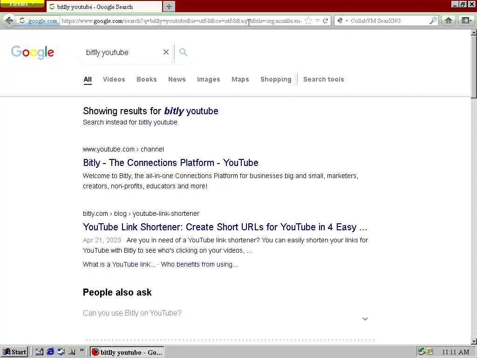Image resolution: width=477 pixels, height=358 pixels.
Task: Click the scrollbar up arrow
Action: (474, 32)
